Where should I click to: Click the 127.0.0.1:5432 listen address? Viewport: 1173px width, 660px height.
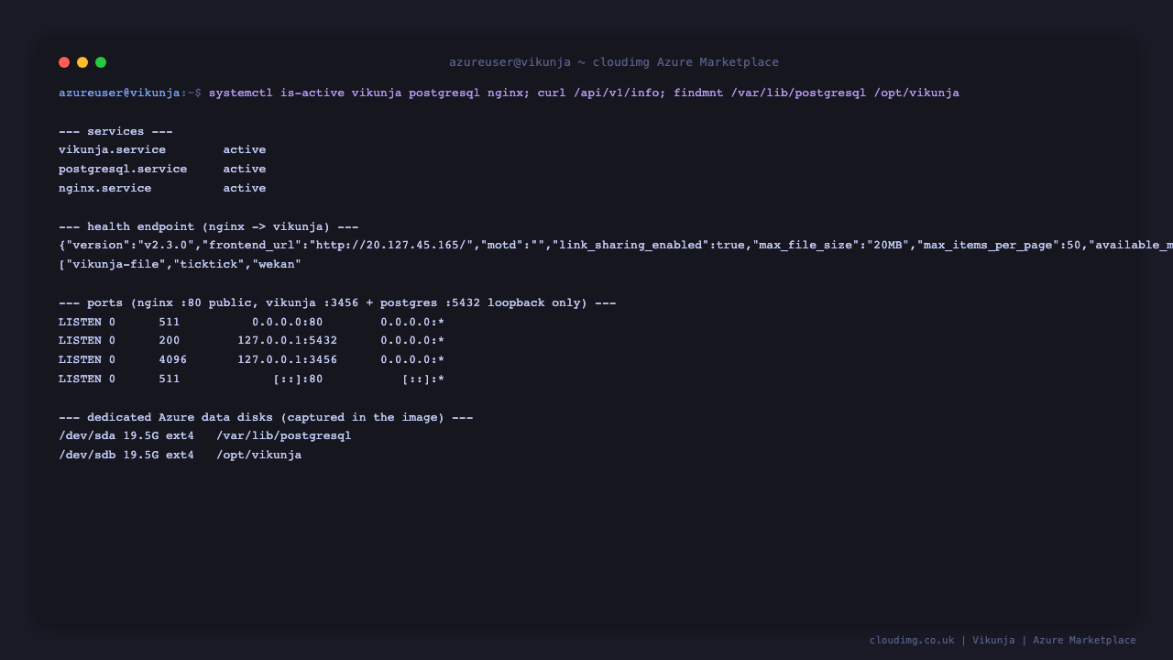tap(288, 341)
